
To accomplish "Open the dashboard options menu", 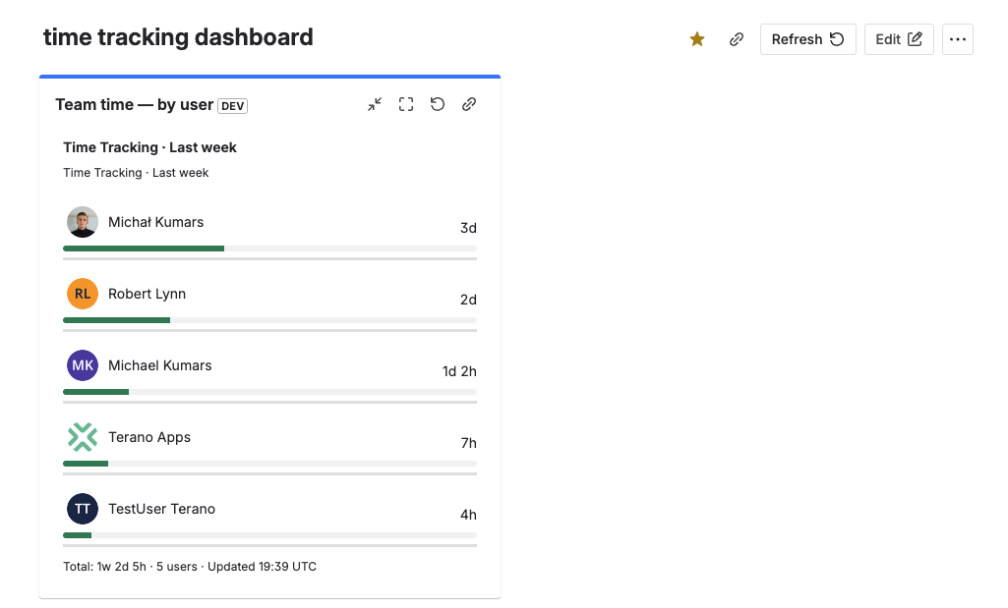I will click(957, 39).
